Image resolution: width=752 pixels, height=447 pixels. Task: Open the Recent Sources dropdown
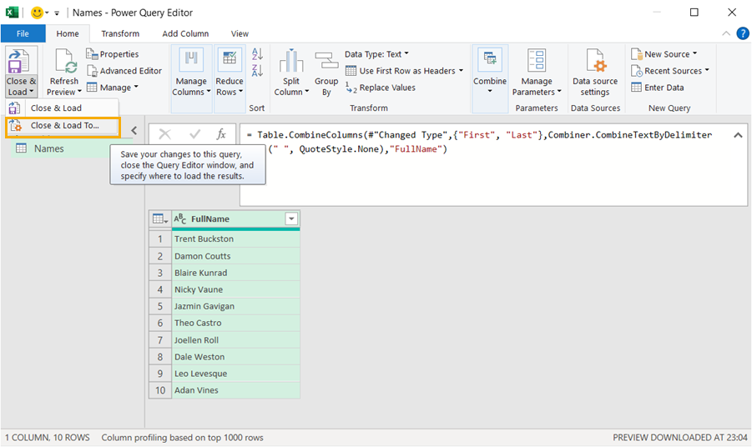(670, 71)
